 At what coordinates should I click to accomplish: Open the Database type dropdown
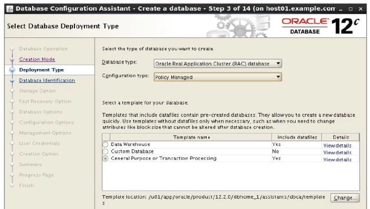[x=218, y=64]
